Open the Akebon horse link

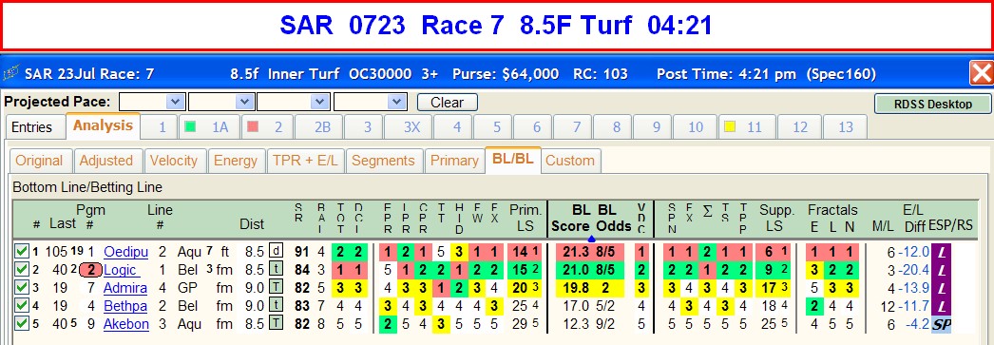click(x=126, y=324)
